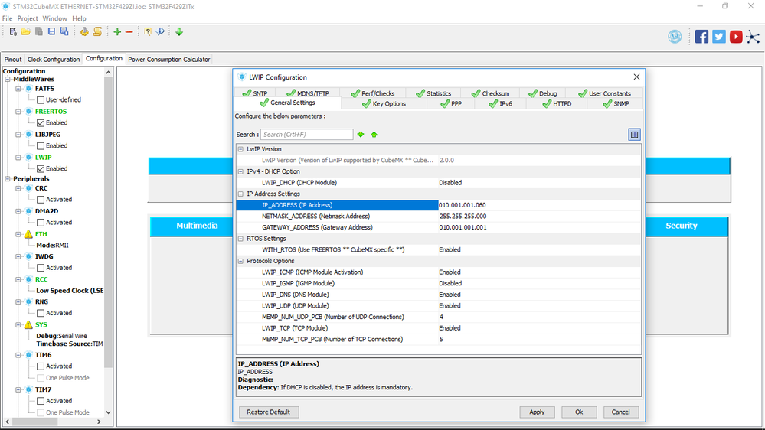The image size is (765, 430).
Task: Click the SYS warning triangle icon
Action: (28, 324)
